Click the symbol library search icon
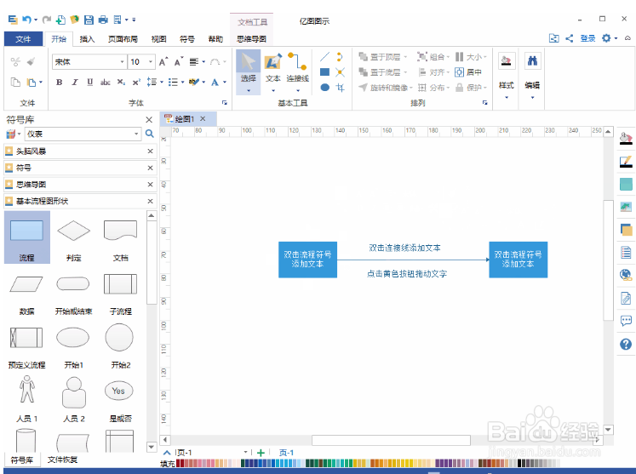This screenshot has height=474, width=636. (x=150, y=134)
